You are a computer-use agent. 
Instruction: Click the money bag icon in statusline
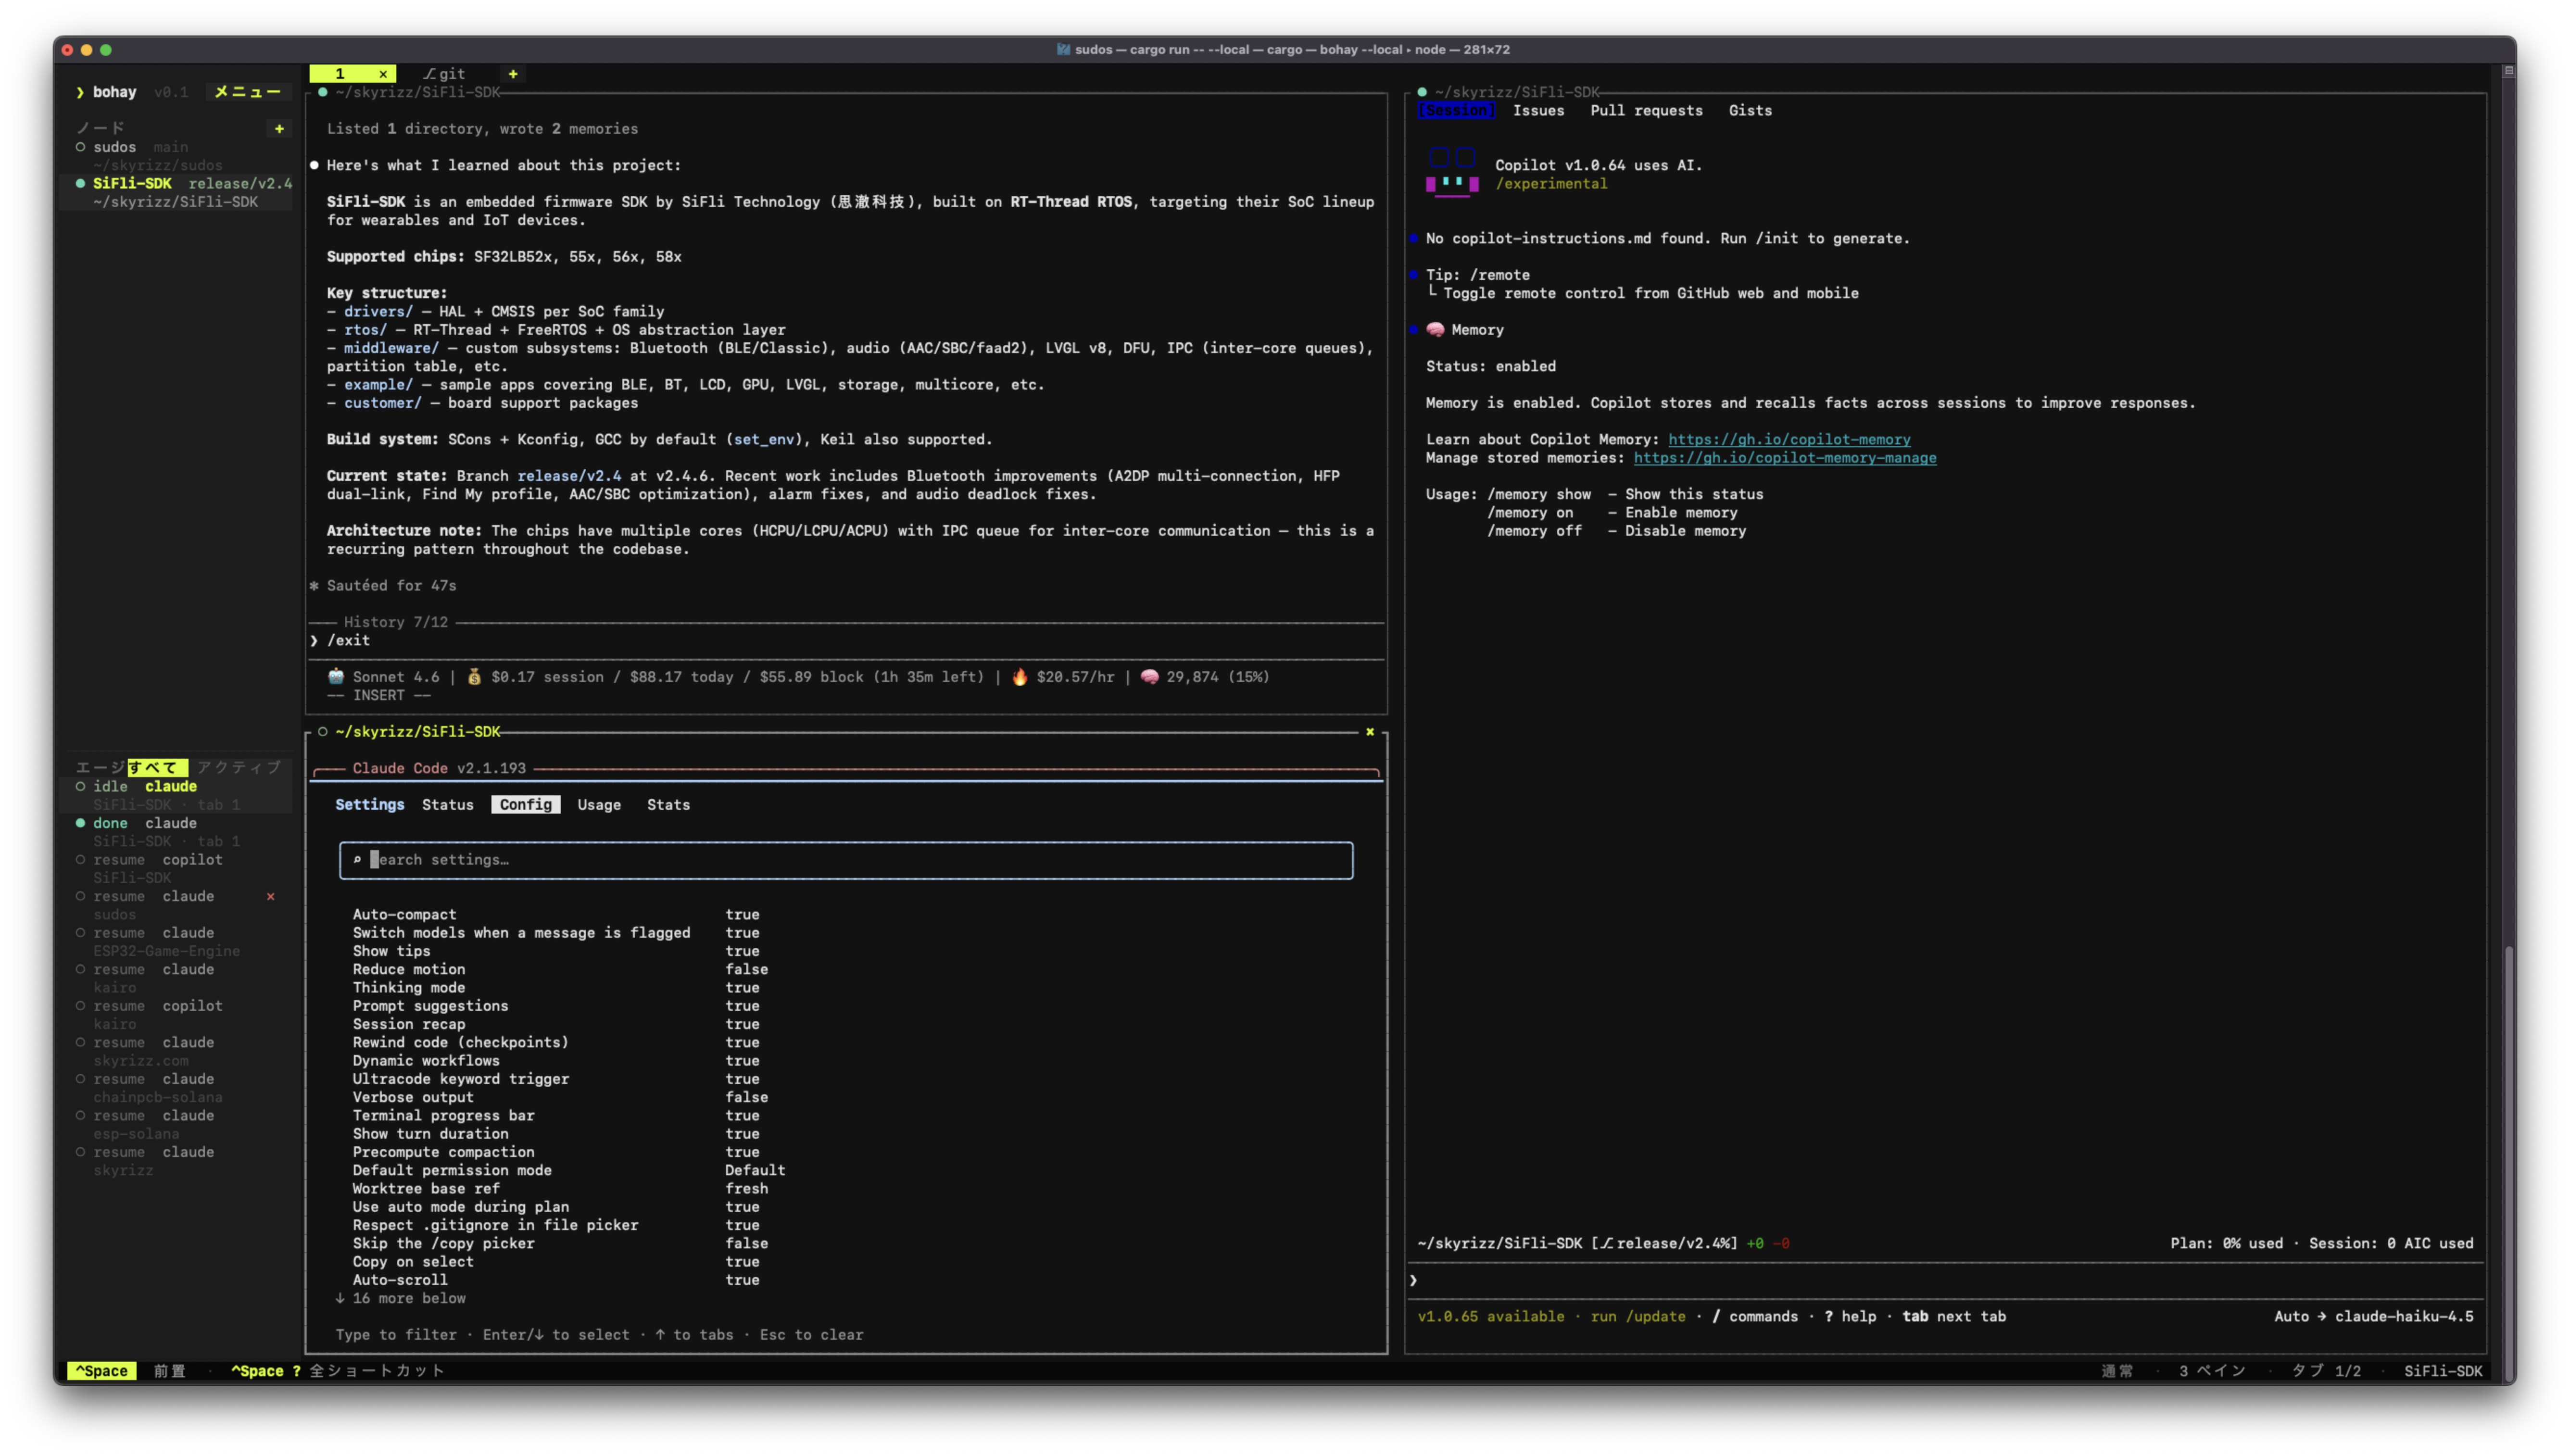[474, 677]
